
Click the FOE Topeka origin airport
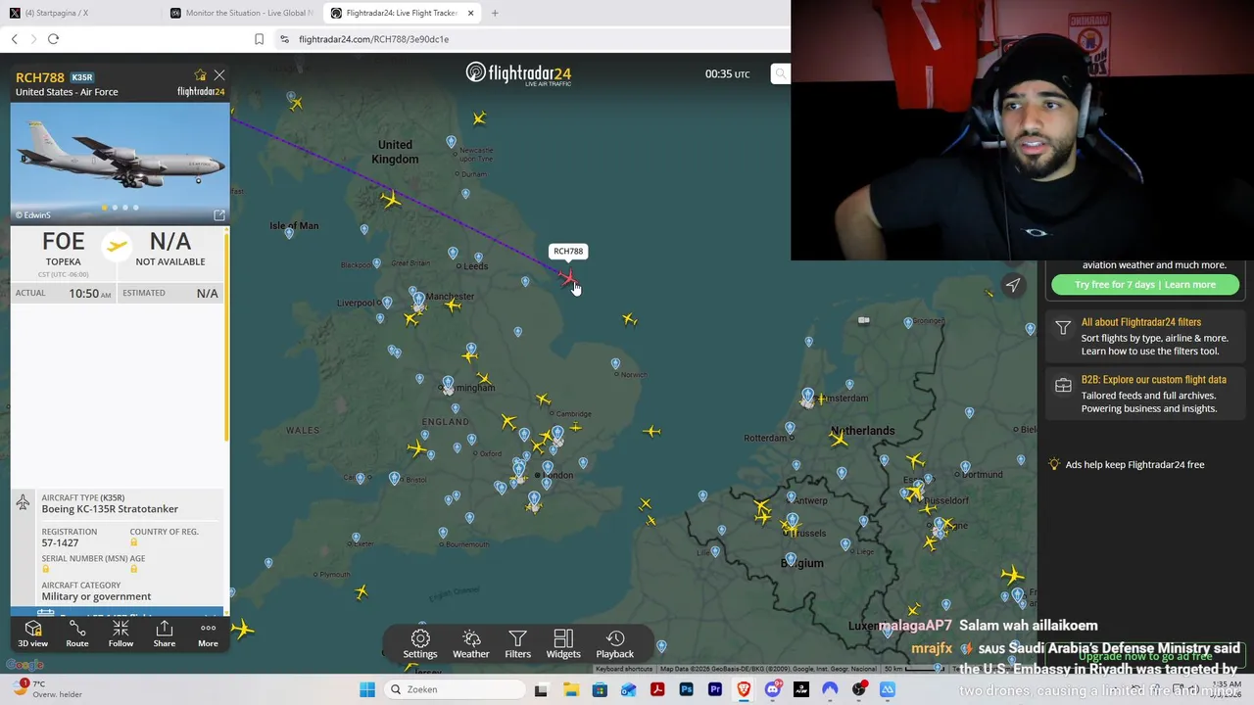point(63,248)
